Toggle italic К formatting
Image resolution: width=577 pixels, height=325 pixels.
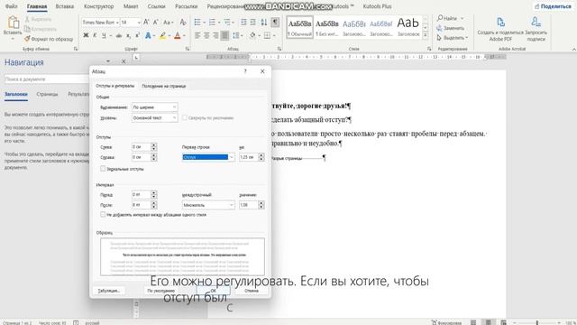click(95, 36)
